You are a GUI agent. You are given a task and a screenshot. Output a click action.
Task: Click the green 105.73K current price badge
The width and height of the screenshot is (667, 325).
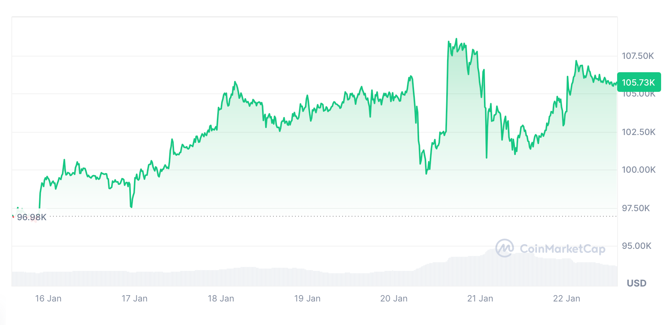click(639, 82)
